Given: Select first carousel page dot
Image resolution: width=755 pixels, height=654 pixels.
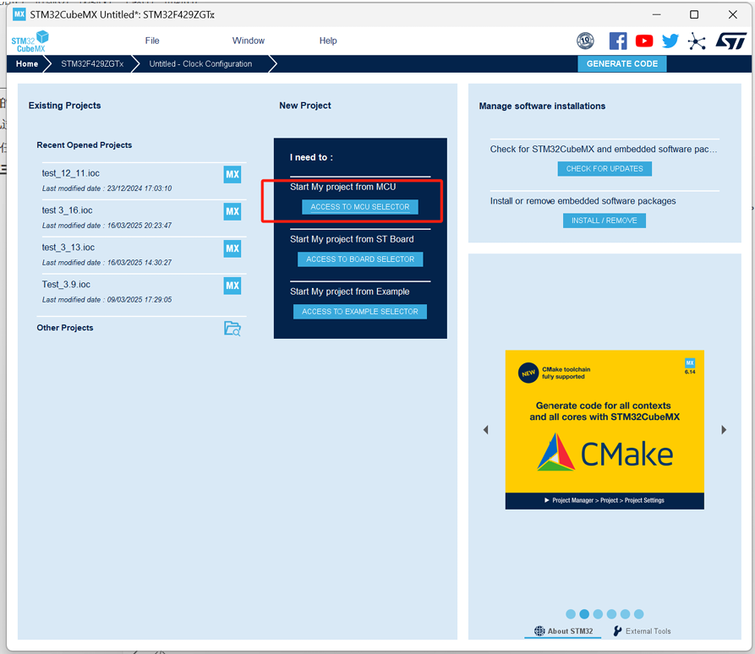Looking at the screenshot, I should [x=571, y=614].
